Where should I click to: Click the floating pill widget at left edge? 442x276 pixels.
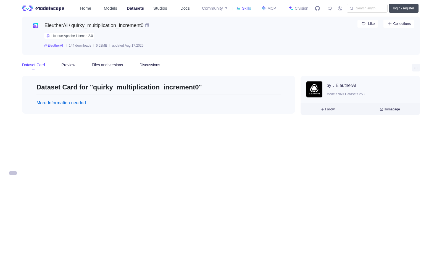13,173
